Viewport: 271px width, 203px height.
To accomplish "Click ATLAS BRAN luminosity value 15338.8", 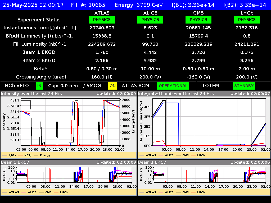I will point(102,36).
